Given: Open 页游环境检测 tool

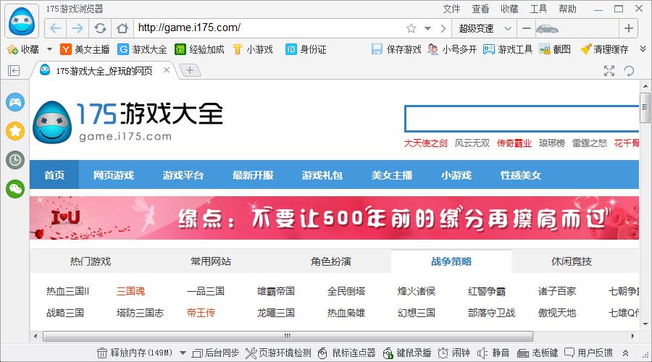Looking at the screenshot, I should pos(278,353).
